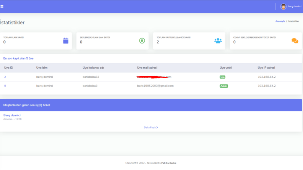Screen dimensions: 303x170
Task: Click the Üye kullanıcı adı column header
Action: pyautogui.click(x=93, y=67)
